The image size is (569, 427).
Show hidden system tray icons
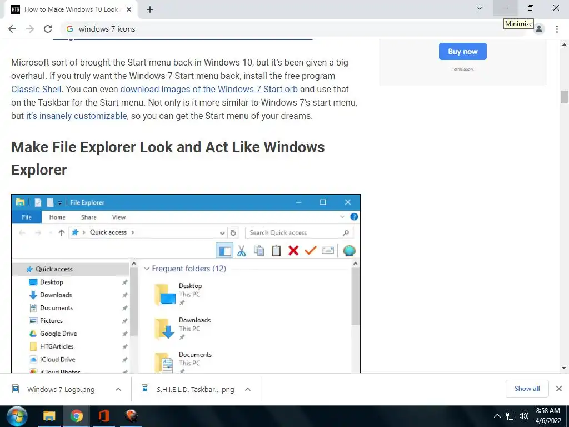497,416
